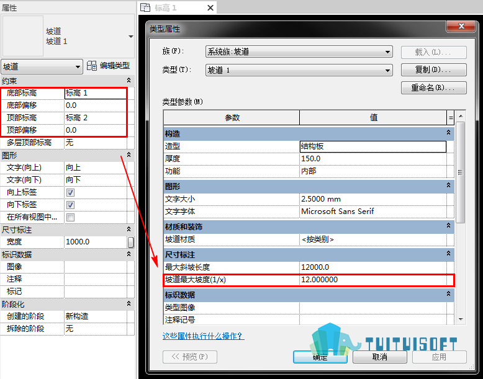Viewport: 483px width, 379px height.
Task: Click the 造型 value 结构板
Action: [372, 146]
